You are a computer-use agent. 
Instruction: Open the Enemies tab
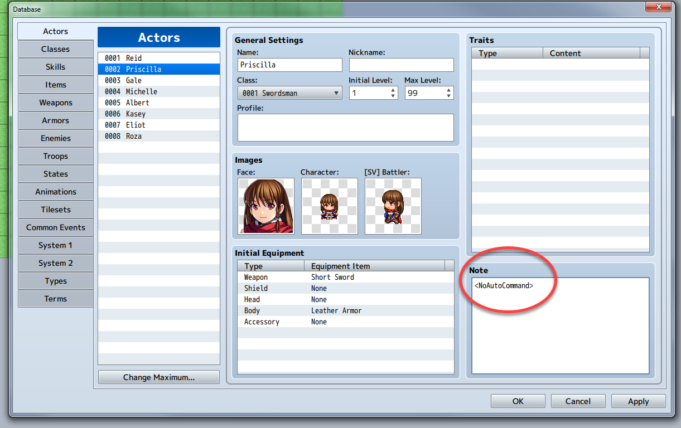click(x=55, y=138)
